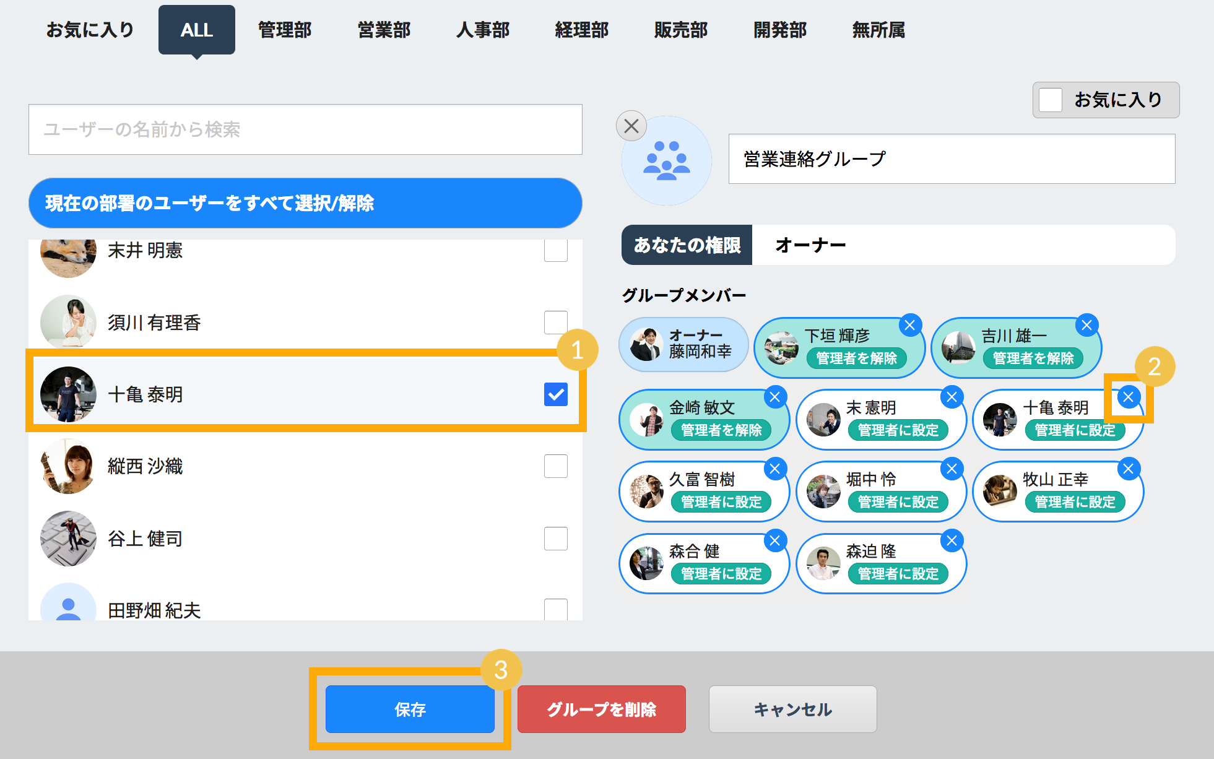Viewport: 1214px width, 759px height.
Task: Remove 牧山 正幸 via x icon
Action: click(x=1129, y=469)
